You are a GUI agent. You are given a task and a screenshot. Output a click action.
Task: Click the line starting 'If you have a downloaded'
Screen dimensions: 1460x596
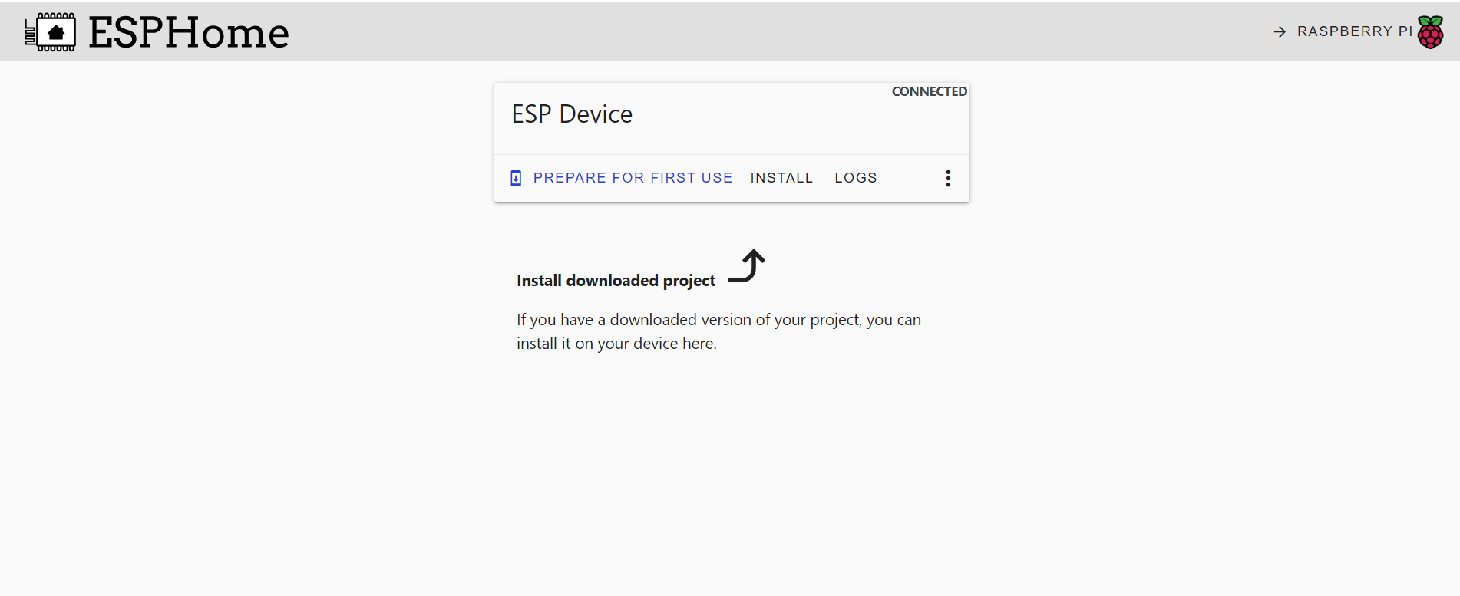click(x=718, y=320)
